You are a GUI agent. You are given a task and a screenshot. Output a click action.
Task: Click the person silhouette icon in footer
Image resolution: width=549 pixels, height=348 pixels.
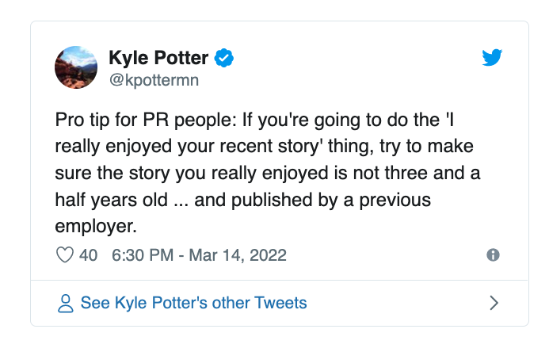tap(65, 303)
